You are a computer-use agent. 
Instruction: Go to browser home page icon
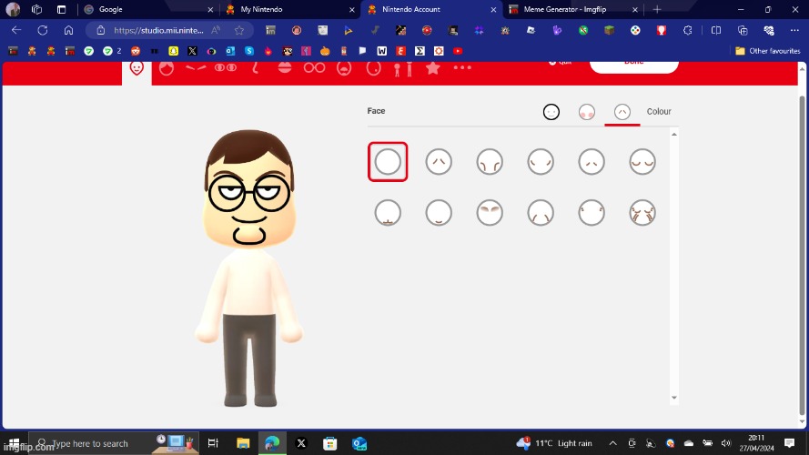point(68,30)
